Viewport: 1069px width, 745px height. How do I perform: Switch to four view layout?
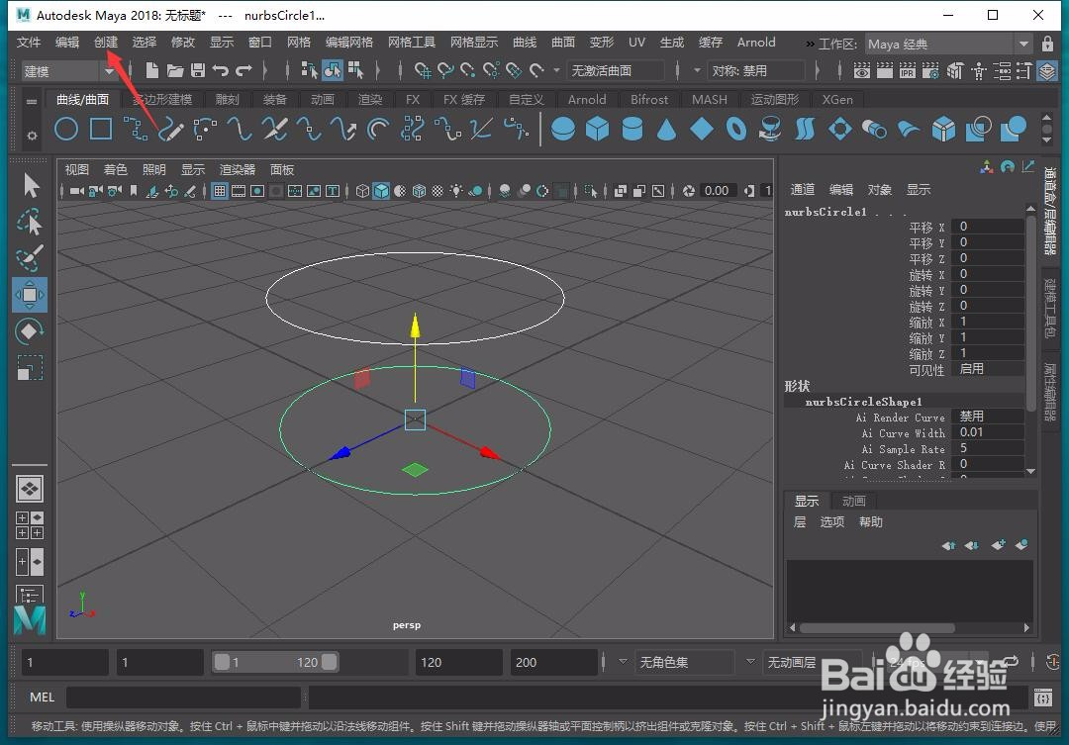coord(30,524)
